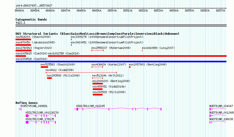Screen dimensions: 234x137
Task: Open HSD17B13|NM_178135 gene label
Action: coord(40,119)
